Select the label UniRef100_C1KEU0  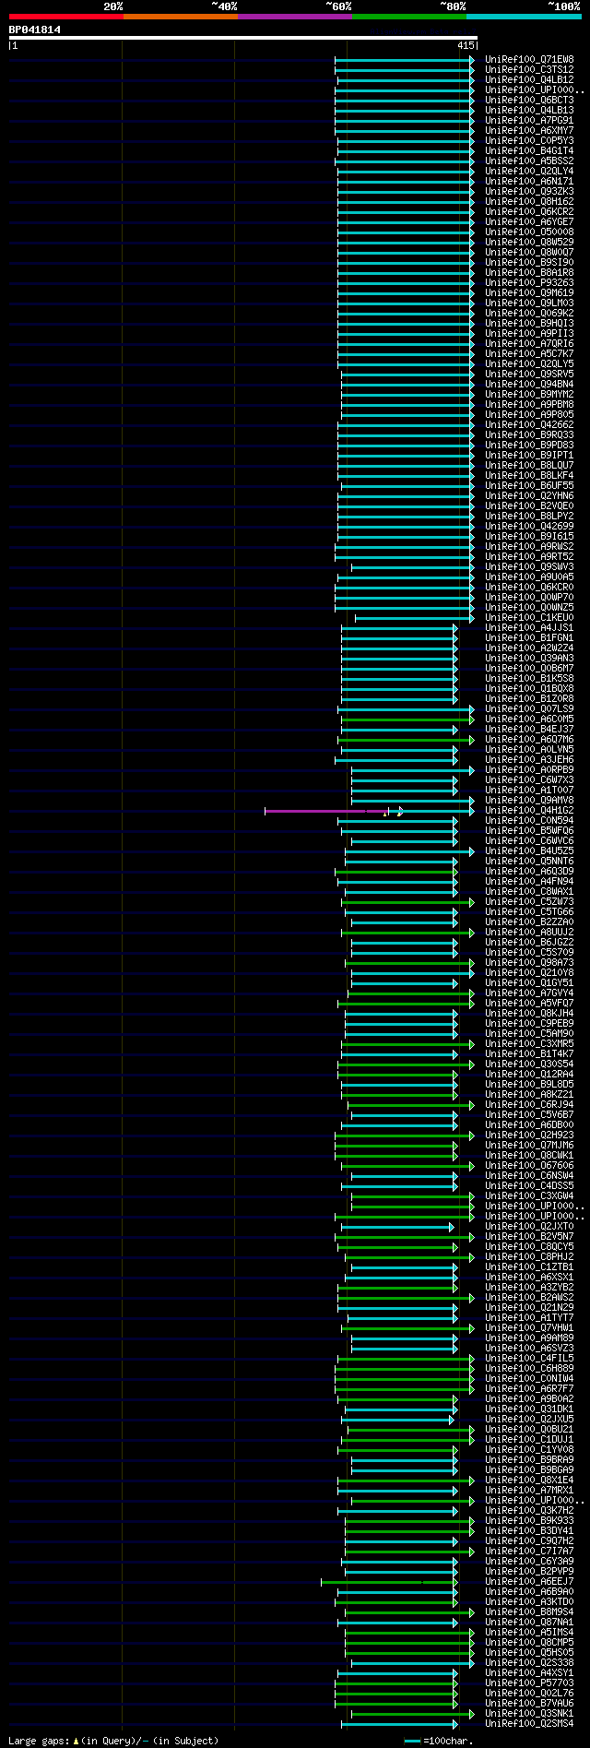tap(529, 617)
